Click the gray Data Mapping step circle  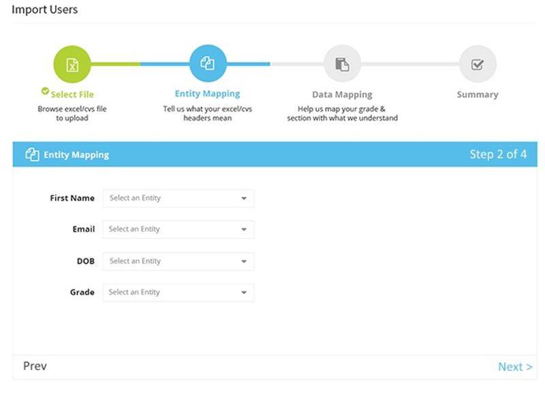(342, 64)
